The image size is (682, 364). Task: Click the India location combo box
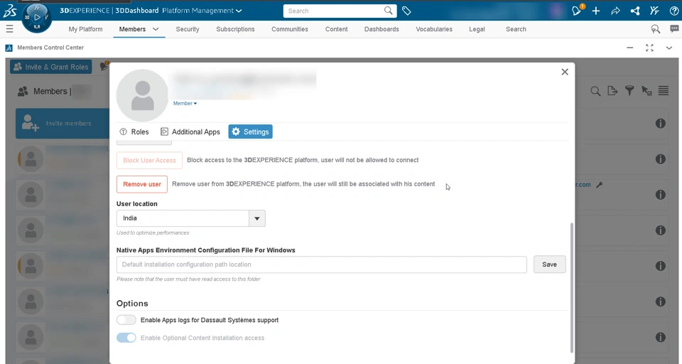click(x=191, y=218)
